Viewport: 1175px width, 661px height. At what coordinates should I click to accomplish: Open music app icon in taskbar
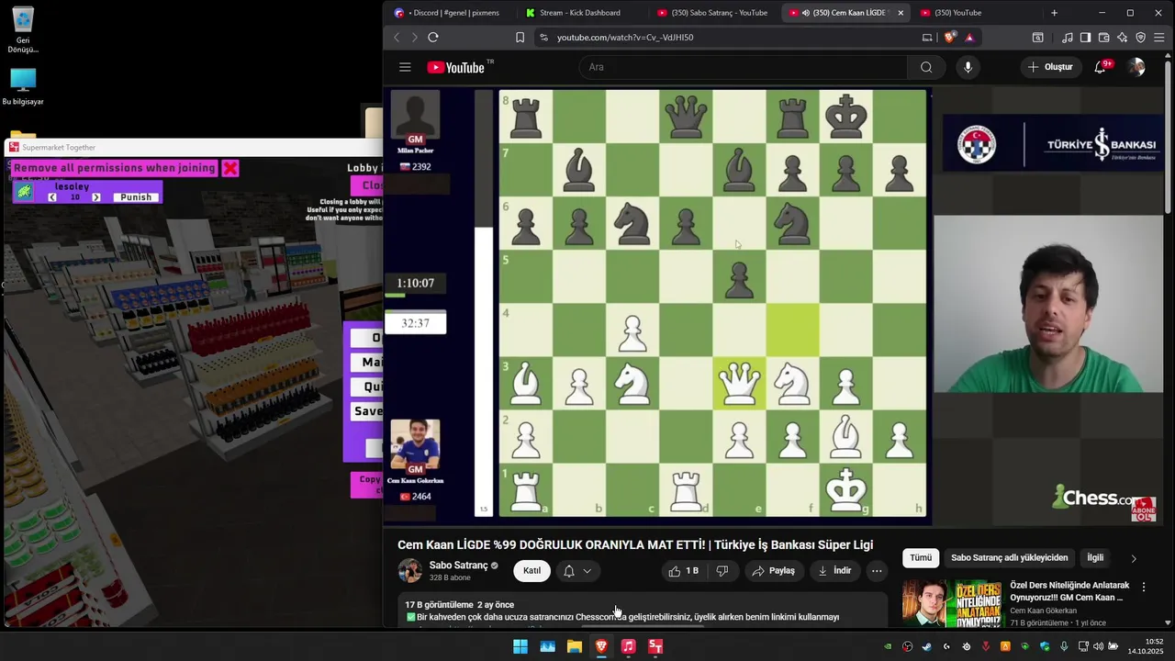(628, 646)
